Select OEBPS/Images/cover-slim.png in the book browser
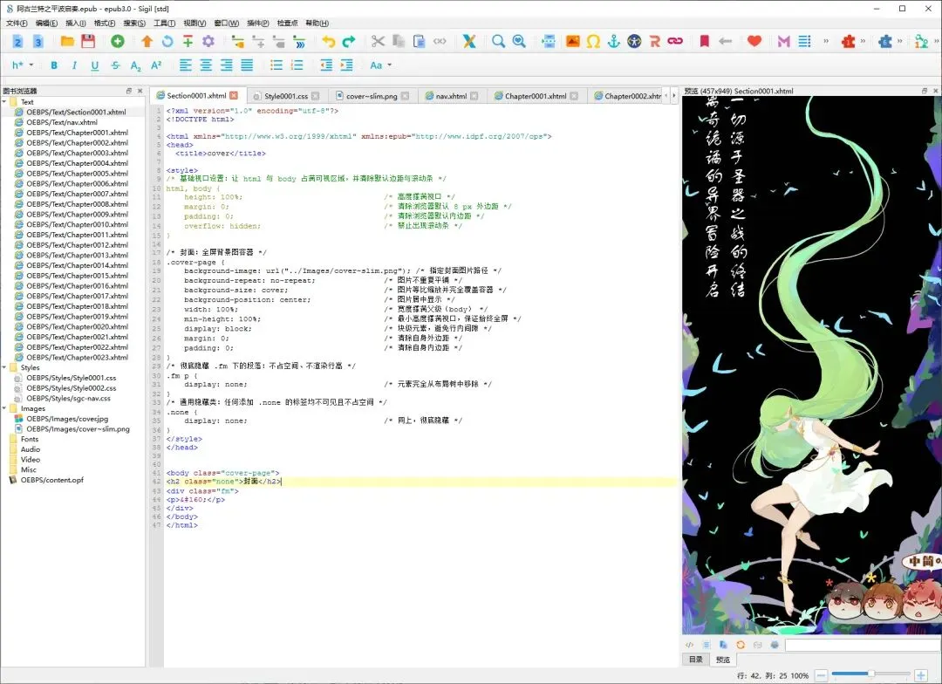This screenshot has height=684, width=942. (x=78, y=428)
